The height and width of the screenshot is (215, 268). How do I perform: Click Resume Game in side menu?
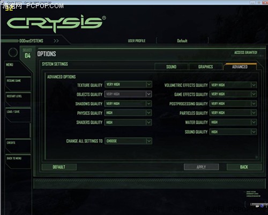click(x=18, y=83)
